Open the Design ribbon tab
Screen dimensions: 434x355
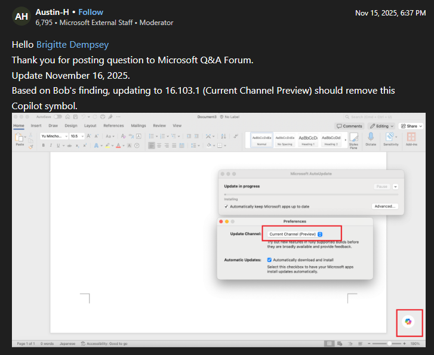(x=71, y=126)
